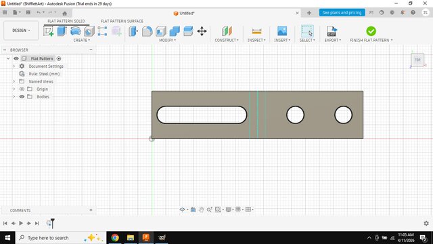Click the Home icon in top bar
This screenshot has width=433, height=244.
pos(65,13)
